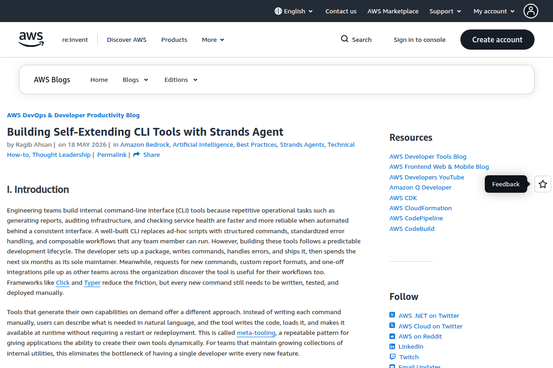Click the LinkedIn icon in Follow
Image resolution: width=553 pixels, height=368 pixels.
tap(392, 346)
